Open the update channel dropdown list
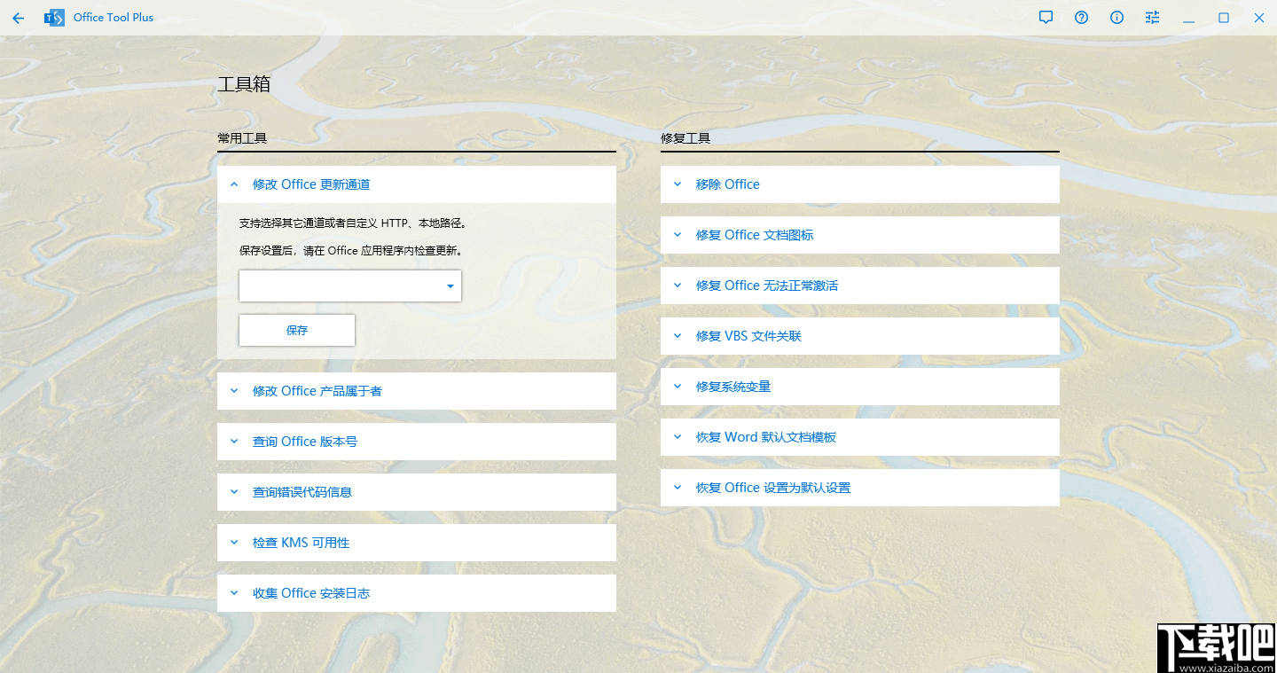Viewport: 1277px width, 673px height. 450,286
